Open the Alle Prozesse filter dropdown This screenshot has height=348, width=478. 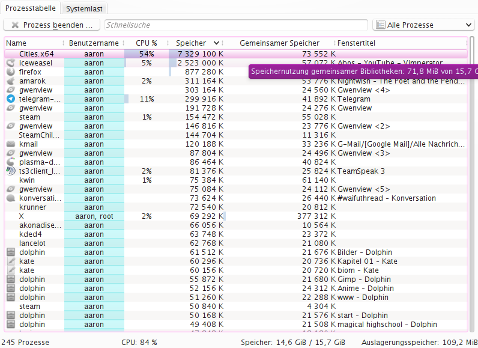point(423,25)
